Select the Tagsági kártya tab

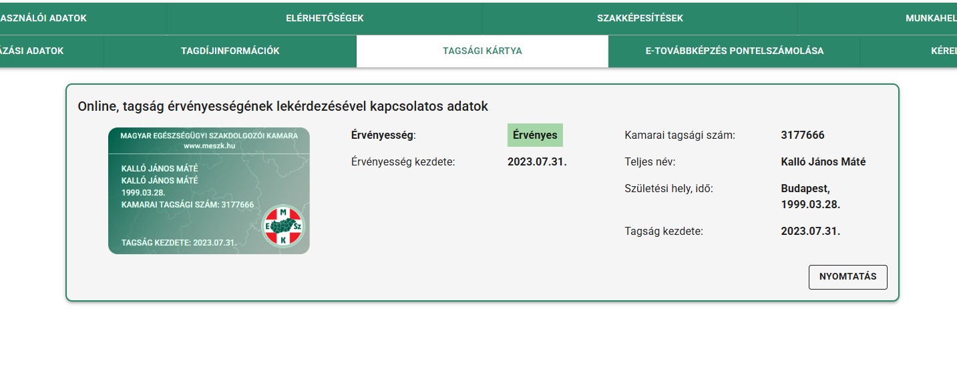[482, 51]
